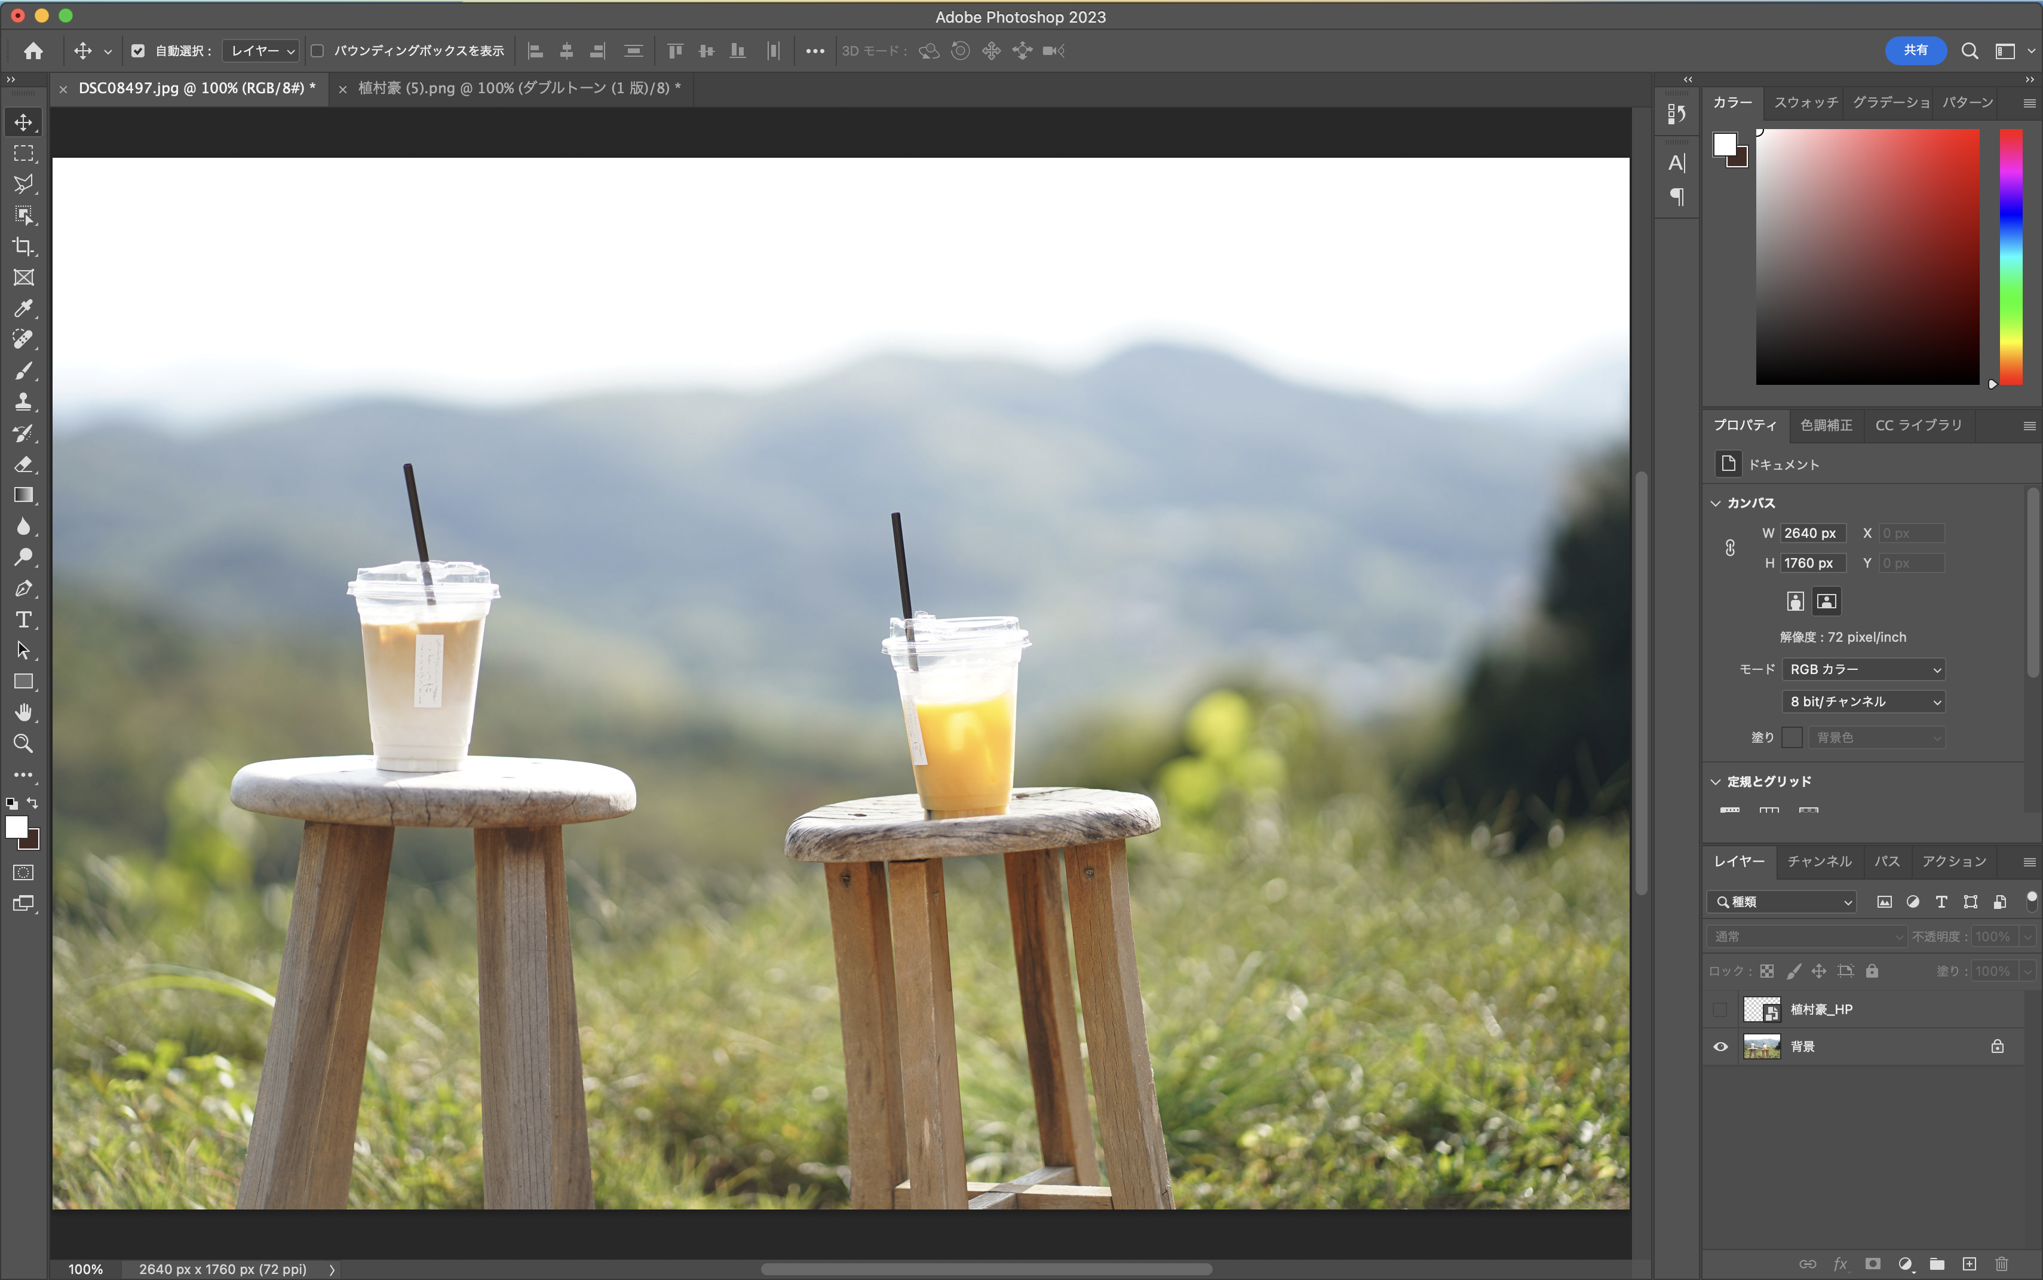Select the Crop tool
Image resolution: width=2043 pixels, height=1280 pixels.
tap(24, 246)
